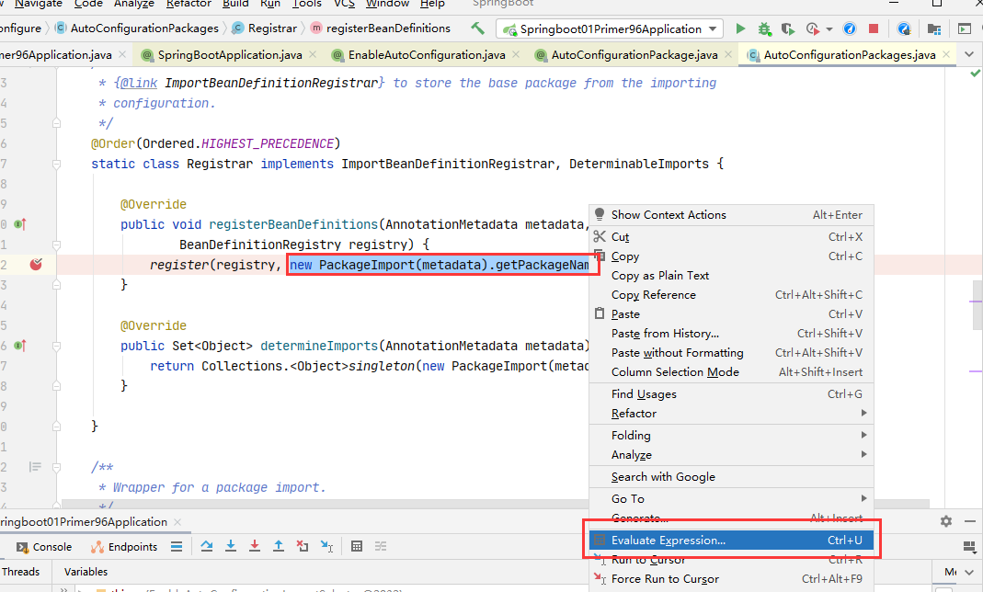The height and width of the screenshot is (592, 983).
Task: Open the Analyze menu
Action: [134, 4]
